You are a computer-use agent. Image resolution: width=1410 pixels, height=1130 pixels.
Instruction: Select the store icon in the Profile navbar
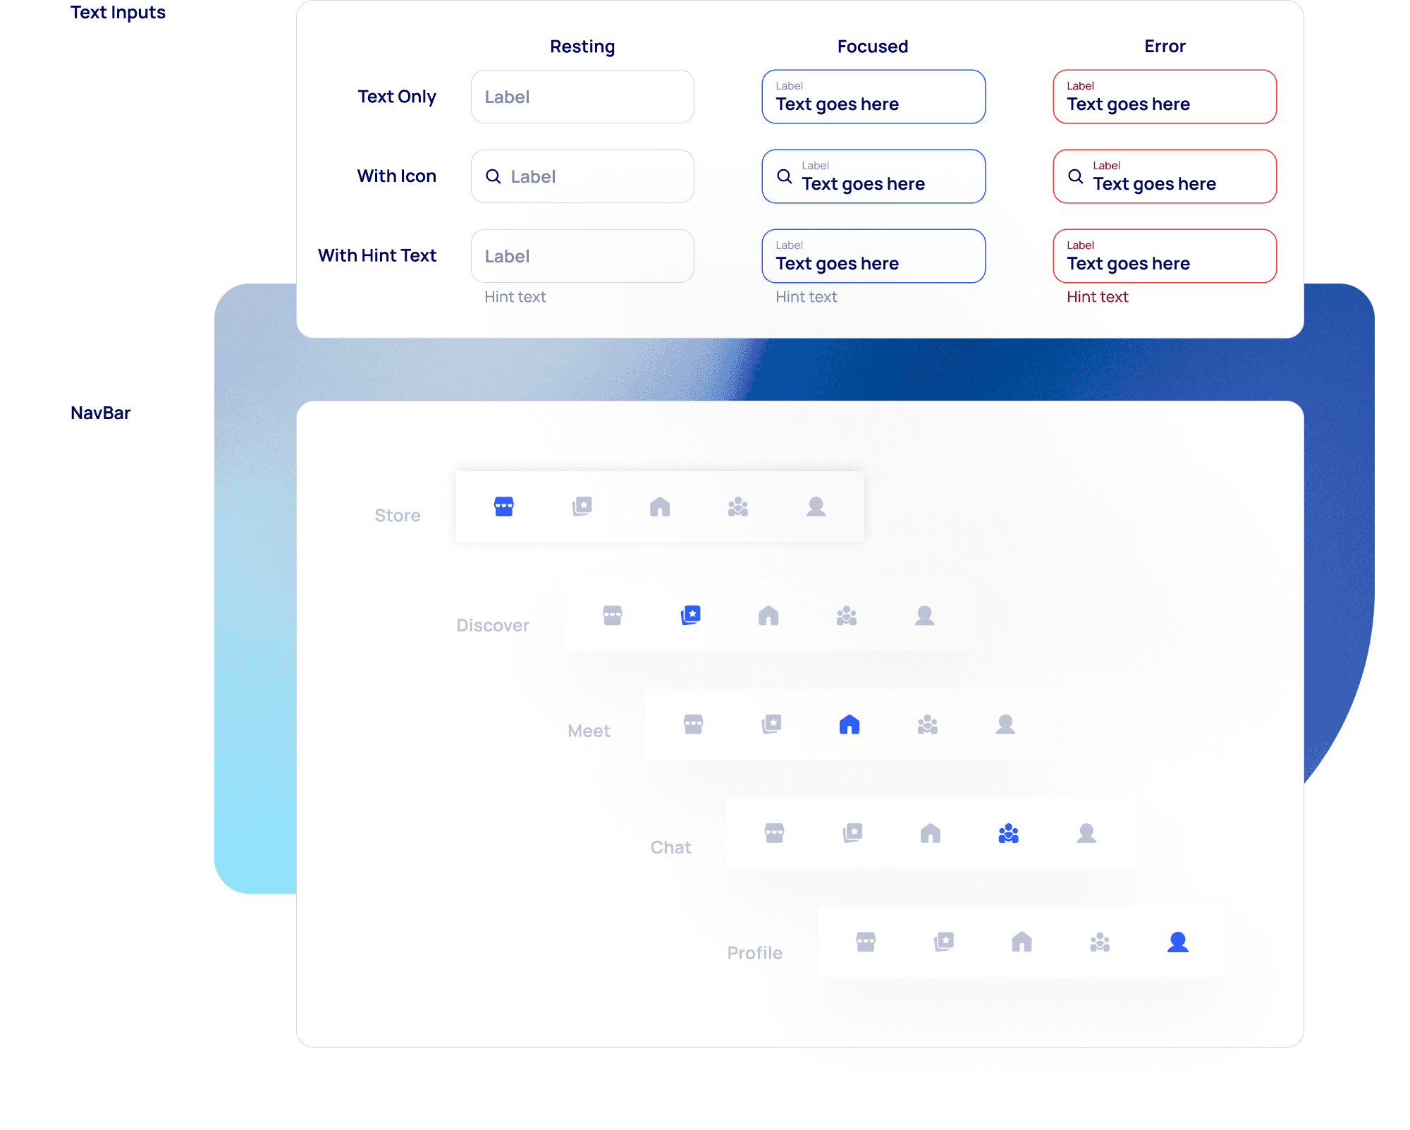pyautogui.click(x=866, y=942)
